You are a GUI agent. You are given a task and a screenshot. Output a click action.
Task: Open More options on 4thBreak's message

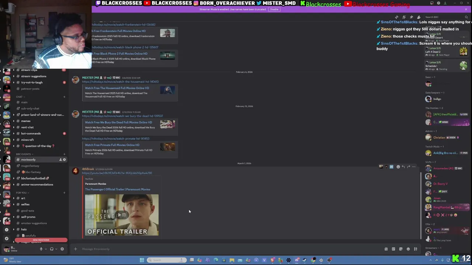click(413, 167)
